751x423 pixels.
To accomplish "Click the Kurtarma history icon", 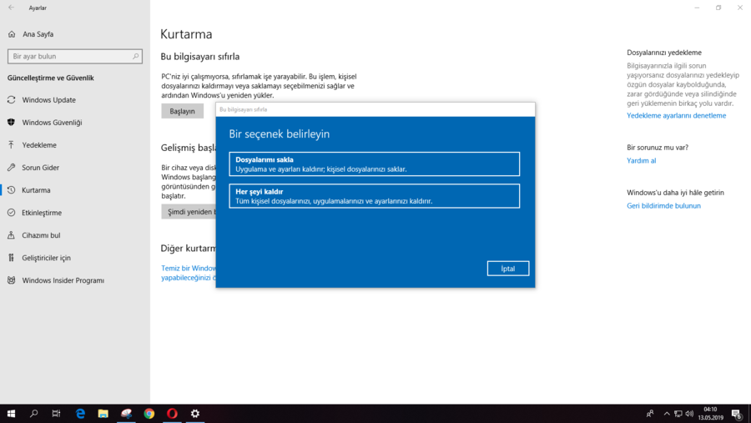I will click(12, 189).
